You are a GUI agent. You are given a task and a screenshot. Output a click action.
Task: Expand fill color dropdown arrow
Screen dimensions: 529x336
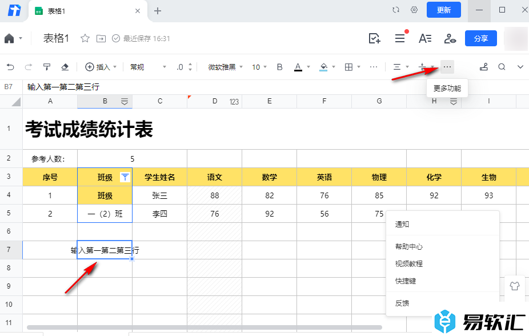(334, 67)
